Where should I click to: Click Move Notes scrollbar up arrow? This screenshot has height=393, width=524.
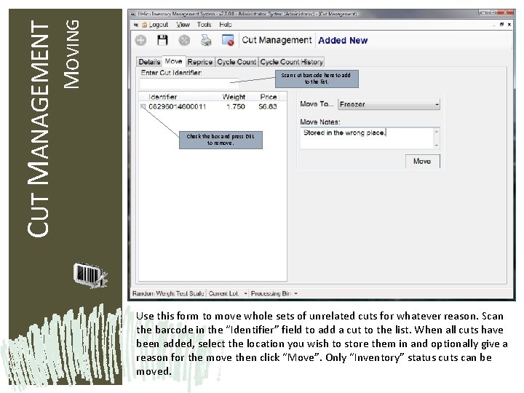tap(437, 131)
